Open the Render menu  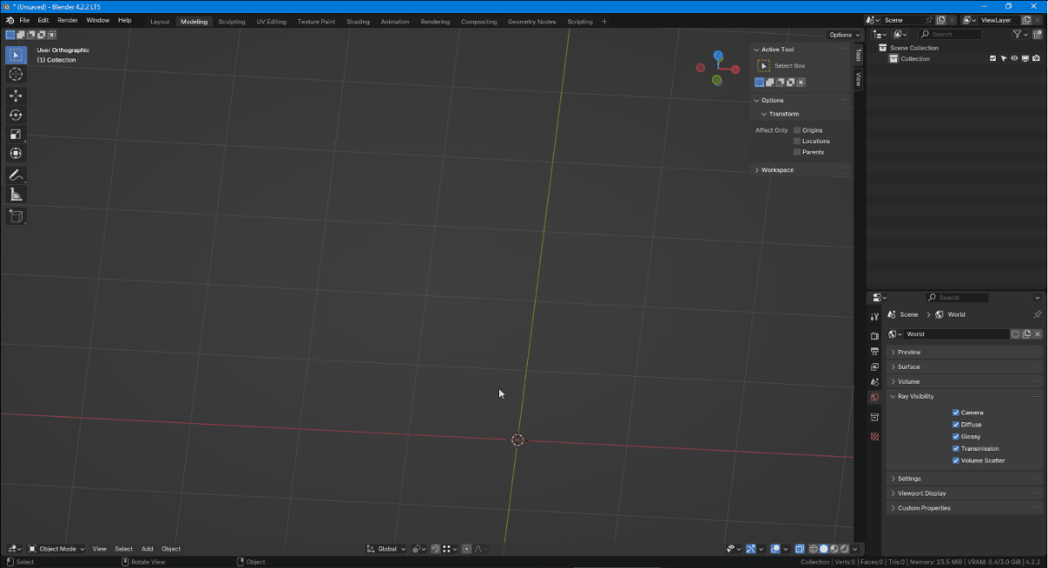(67, 20)
